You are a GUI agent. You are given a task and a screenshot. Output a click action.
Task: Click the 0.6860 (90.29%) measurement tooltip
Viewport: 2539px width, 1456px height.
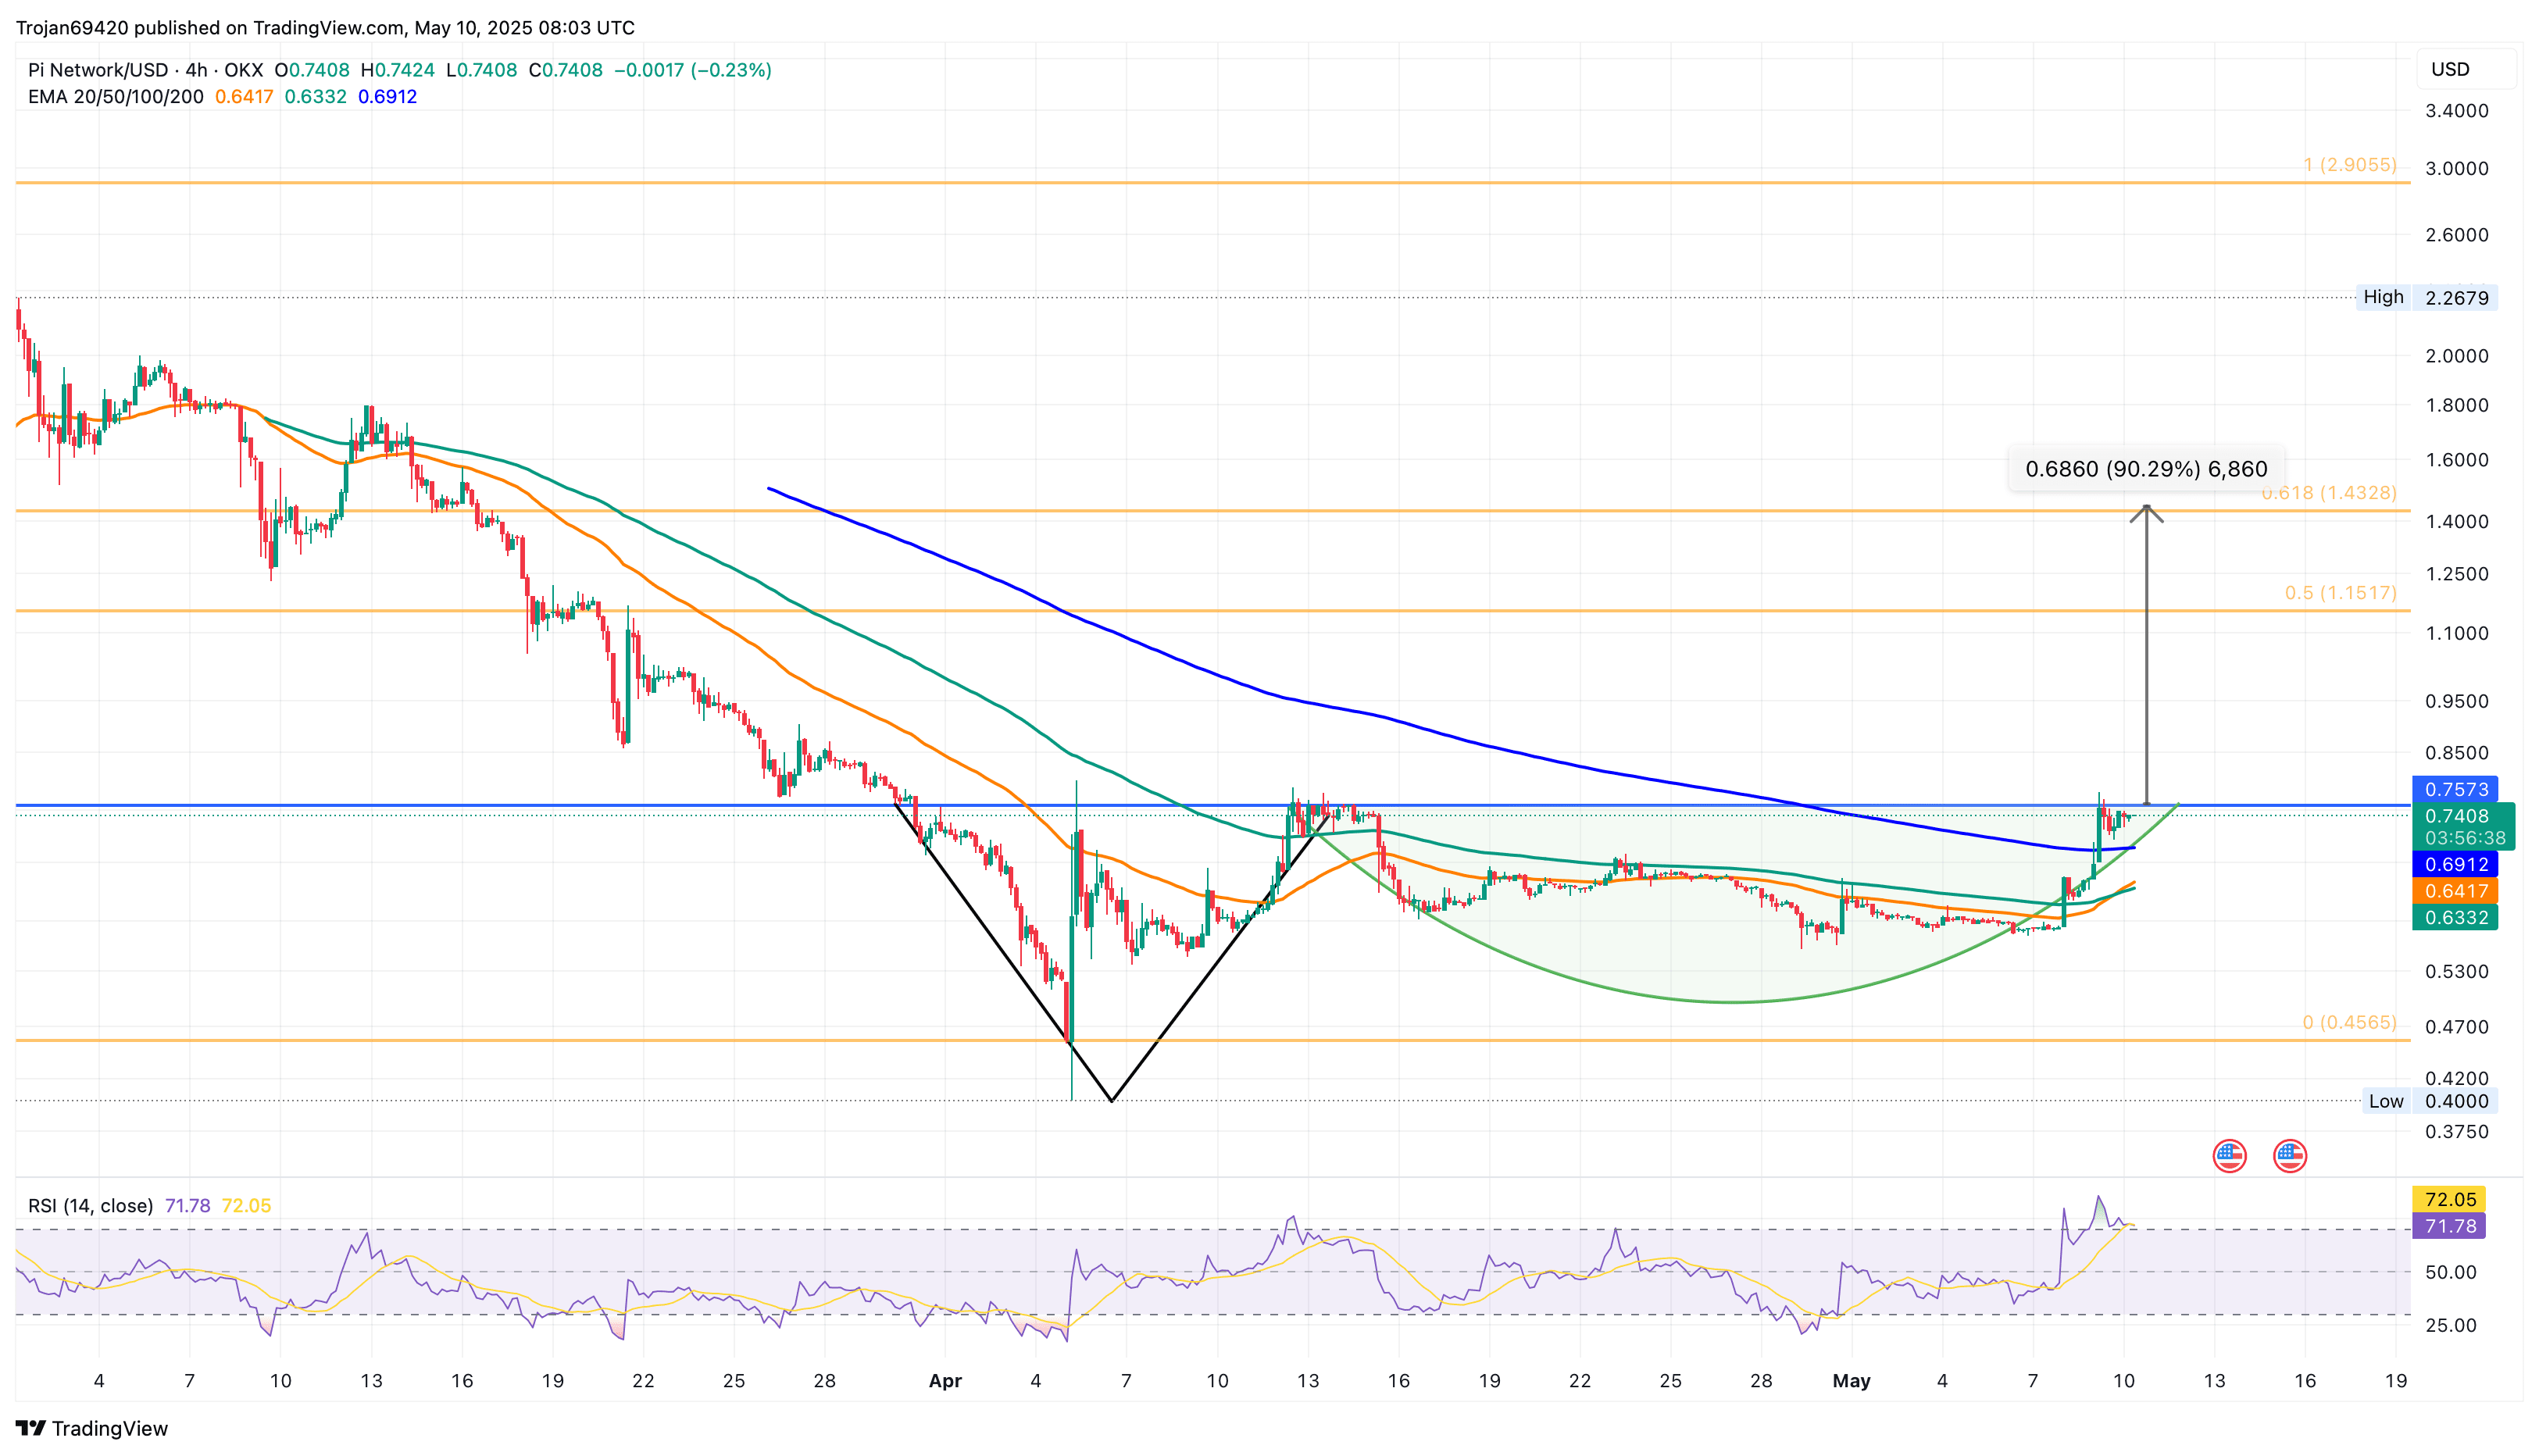click(2146, 469)
